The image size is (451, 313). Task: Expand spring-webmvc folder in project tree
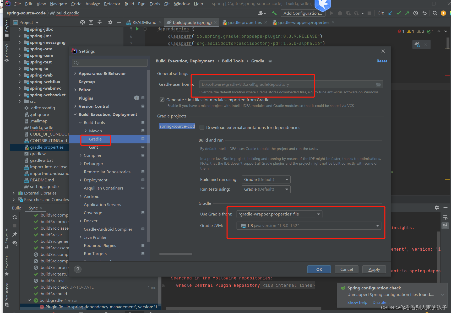point(20,88)
